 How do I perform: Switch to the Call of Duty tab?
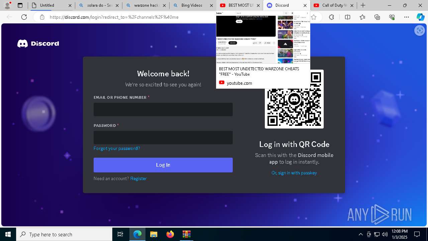pyautogui.click(x=334, y=5)
